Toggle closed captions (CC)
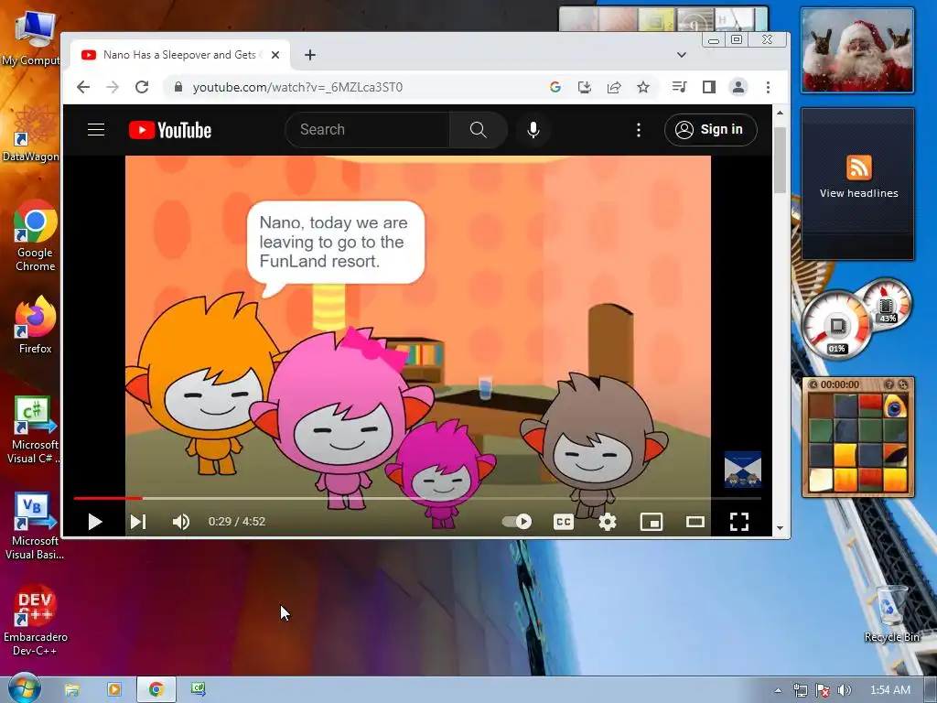937x703 pixels. point(563,522)
